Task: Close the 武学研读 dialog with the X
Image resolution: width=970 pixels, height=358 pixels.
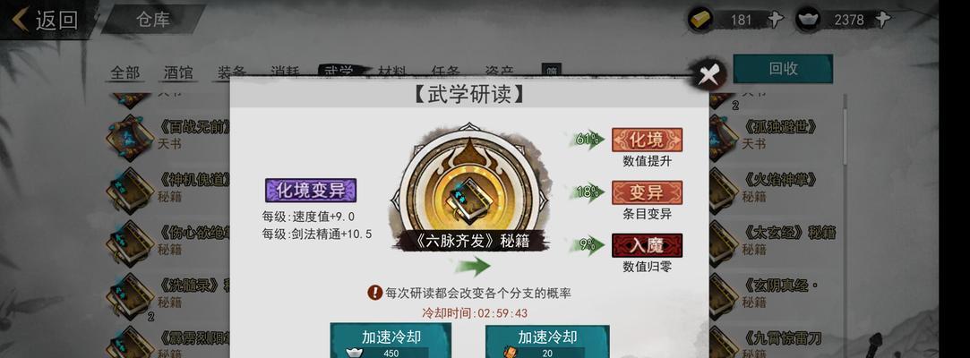Action: coord(707,75)
